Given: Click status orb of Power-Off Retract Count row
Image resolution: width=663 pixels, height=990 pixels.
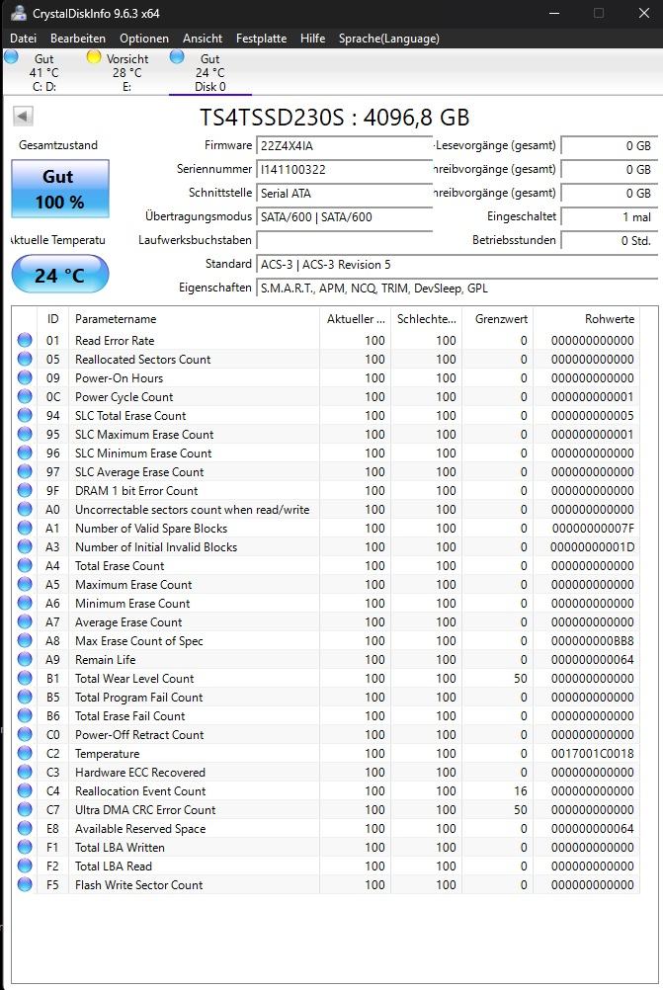Looking at the screenshot, I should [25, 734].
